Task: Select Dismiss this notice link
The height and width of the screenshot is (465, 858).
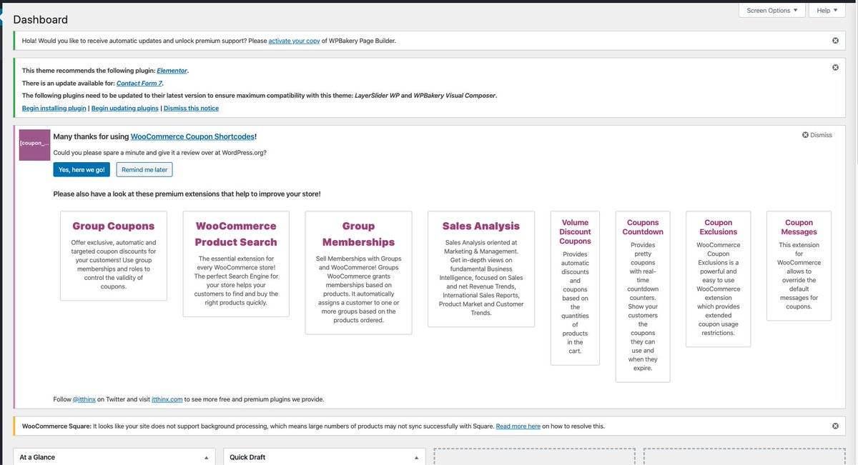Action: pyautogui.click(x=191, y=109)
